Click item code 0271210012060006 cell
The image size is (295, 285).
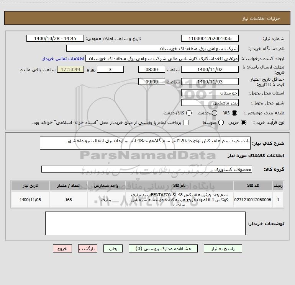point(253,200)
